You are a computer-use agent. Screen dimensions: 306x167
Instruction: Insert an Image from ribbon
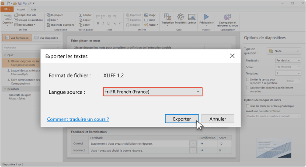tap(150, 15)
